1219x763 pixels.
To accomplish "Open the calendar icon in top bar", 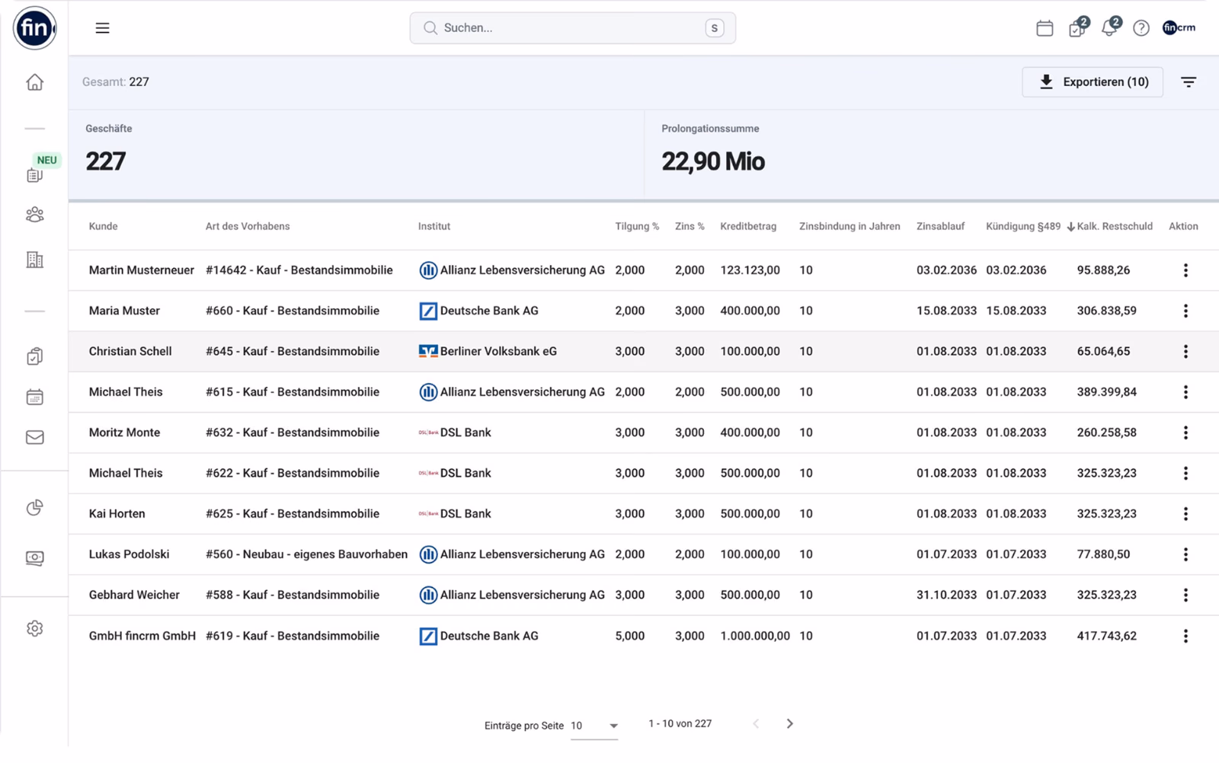I will 1045,28.
